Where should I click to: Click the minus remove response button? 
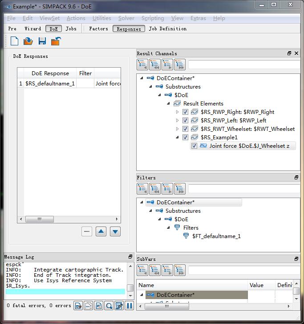[87, 231]
